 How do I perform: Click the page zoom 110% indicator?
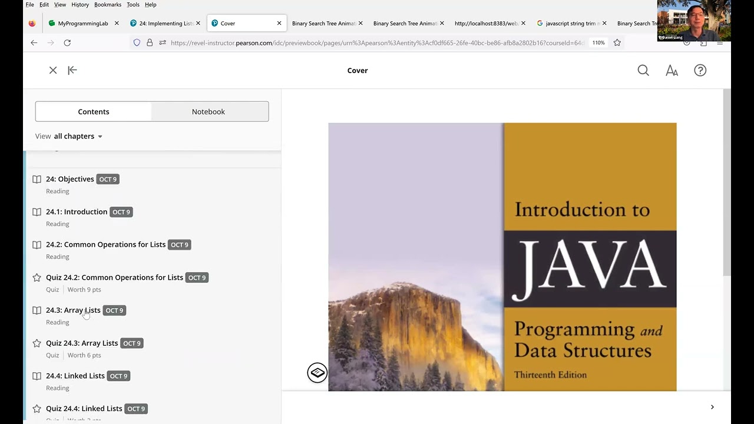(x=598, y=42)
